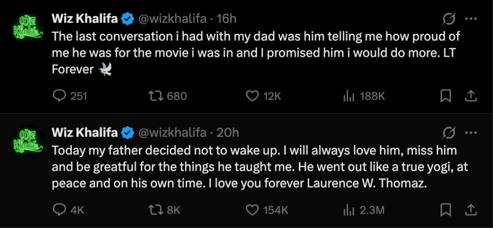Bookmark the 'true yogi' tweet

[446, 210]
